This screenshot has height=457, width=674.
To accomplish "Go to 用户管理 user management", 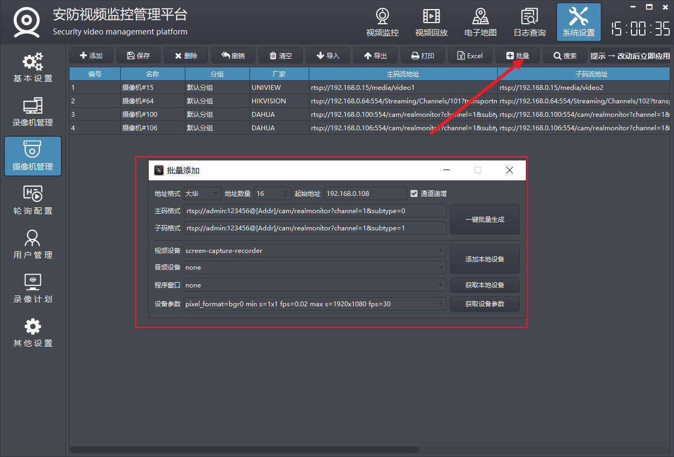I will (x=33, y=244).
